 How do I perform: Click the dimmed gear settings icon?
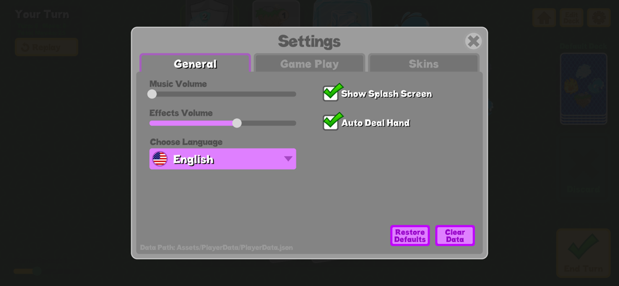(599, 18)
